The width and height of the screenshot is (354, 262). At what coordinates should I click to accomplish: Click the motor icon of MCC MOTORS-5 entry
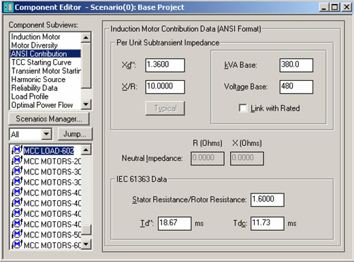[x=17, y=233]
